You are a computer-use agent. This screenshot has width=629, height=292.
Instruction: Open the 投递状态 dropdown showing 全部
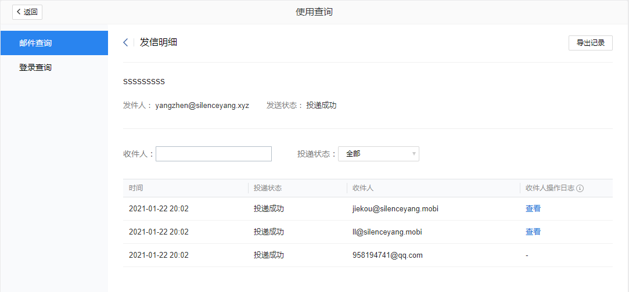click(378, 154)
